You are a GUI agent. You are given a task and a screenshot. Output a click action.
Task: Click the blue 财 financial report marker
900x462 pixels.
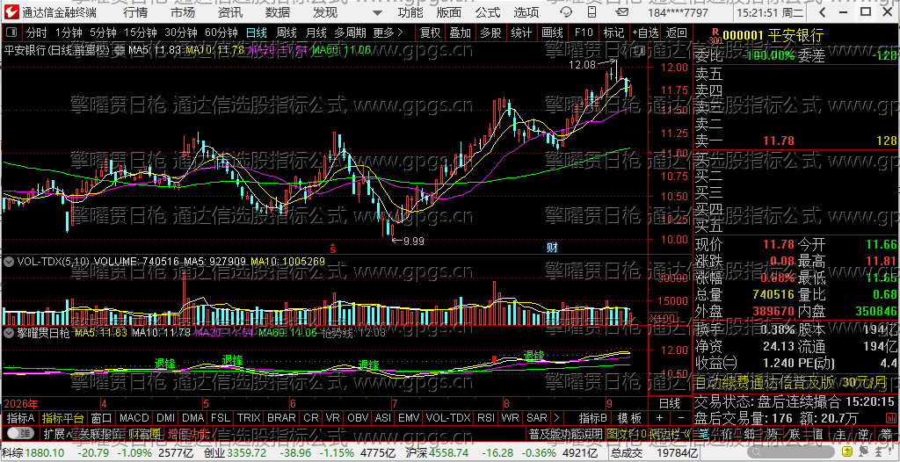(552, 248)
